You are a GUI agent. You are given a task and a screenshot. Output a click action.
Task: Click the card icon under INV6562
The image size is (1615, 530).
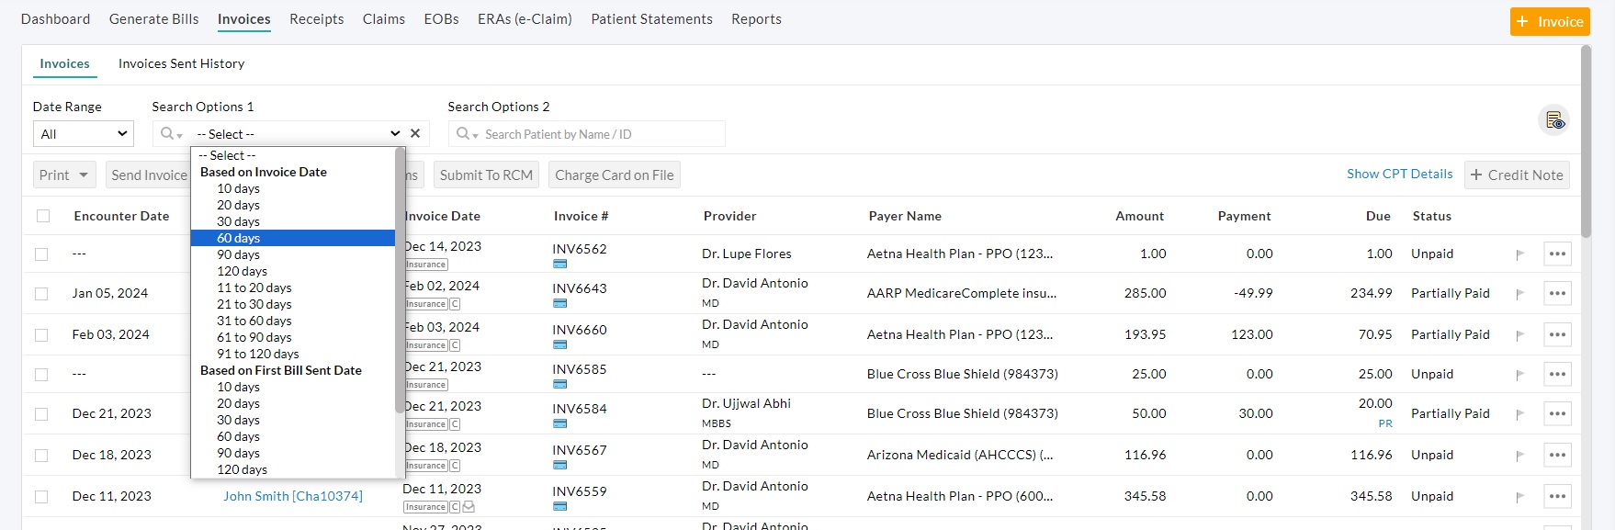click(x=559, y=265)
